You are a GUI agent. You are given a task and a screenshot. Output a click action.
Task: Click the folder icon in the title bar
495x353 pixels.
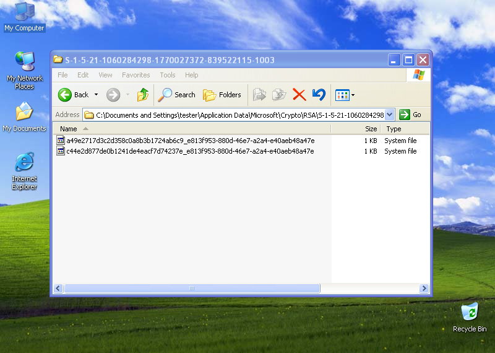tap(58, 59)
